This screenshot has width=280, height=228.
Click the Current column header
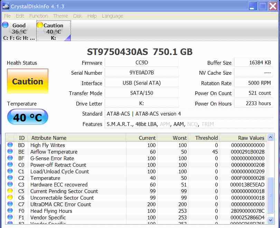[142, 138]
